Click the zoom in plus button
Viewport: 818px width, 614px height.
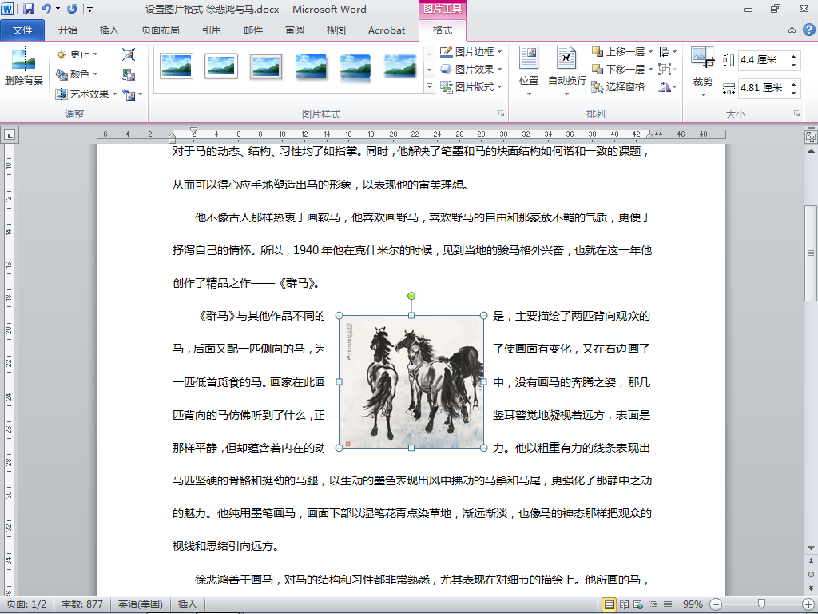pyautogui.click(x=809, y=604)
